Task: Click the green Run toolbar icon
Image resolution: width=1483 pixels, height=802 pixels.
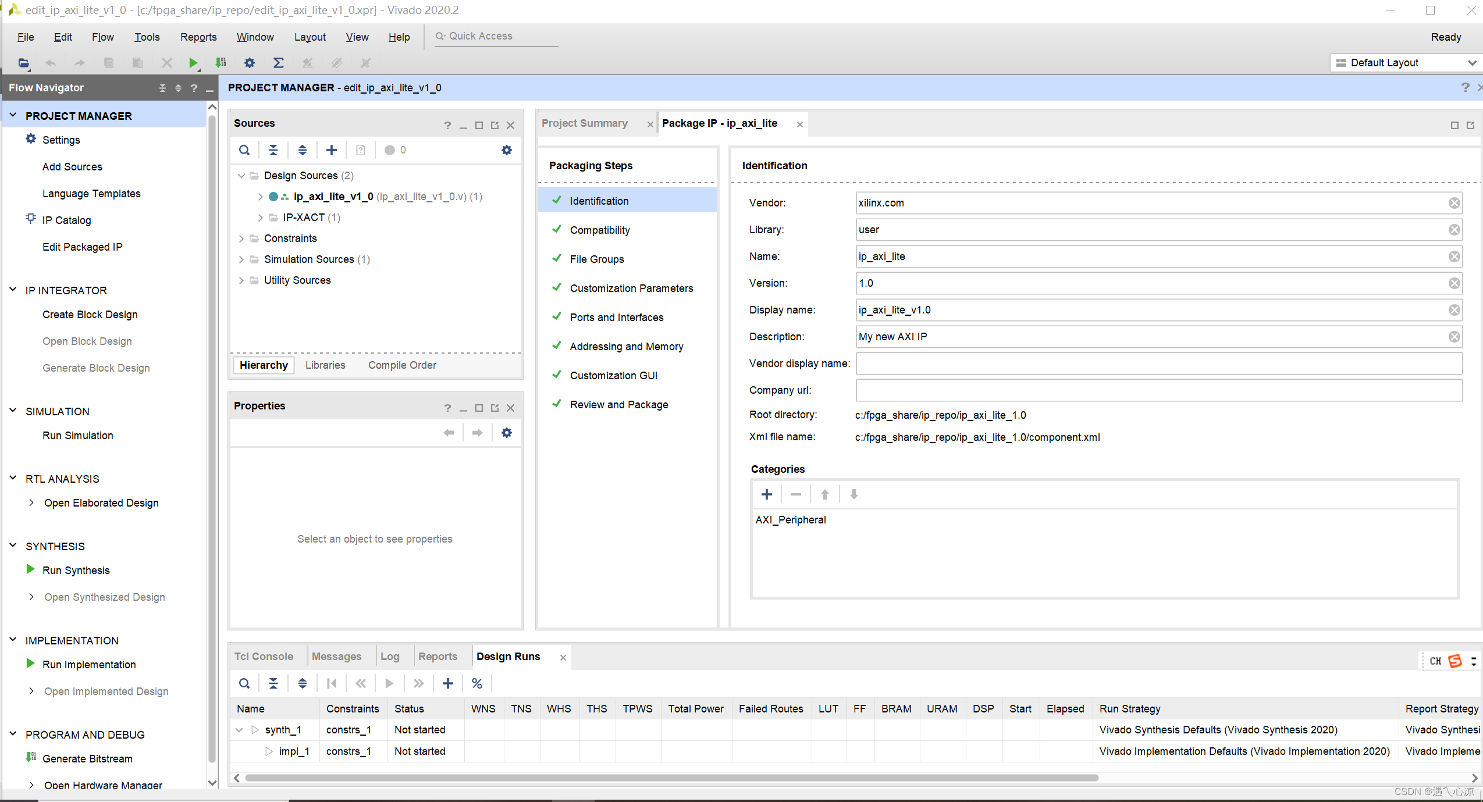Action: [193, 63]
